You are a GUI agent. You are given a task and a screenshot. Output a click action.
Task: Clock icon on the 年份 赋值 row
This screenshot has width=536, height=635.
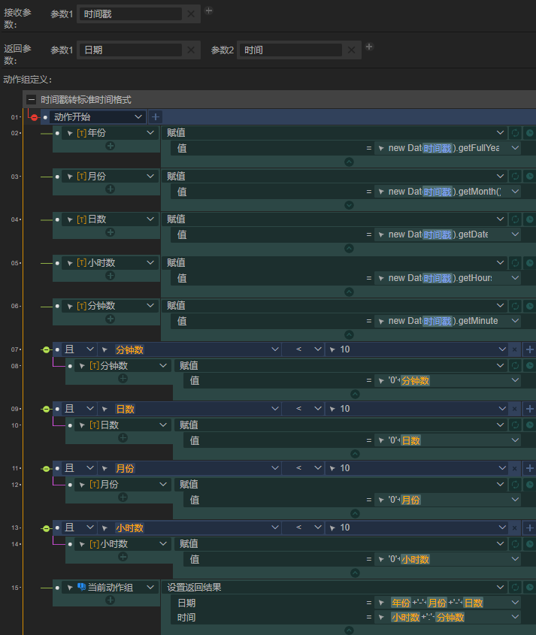point(529,133)
